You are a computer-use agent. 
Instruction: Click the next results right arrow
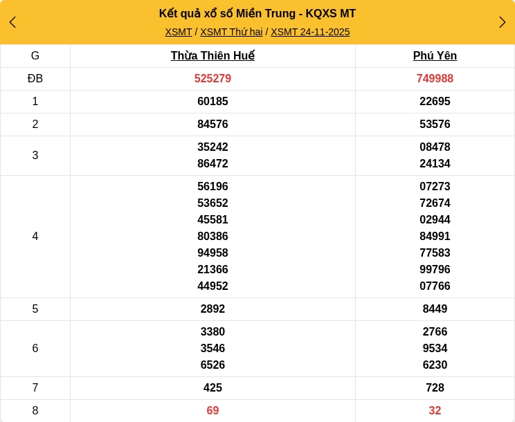click(502, 22)
